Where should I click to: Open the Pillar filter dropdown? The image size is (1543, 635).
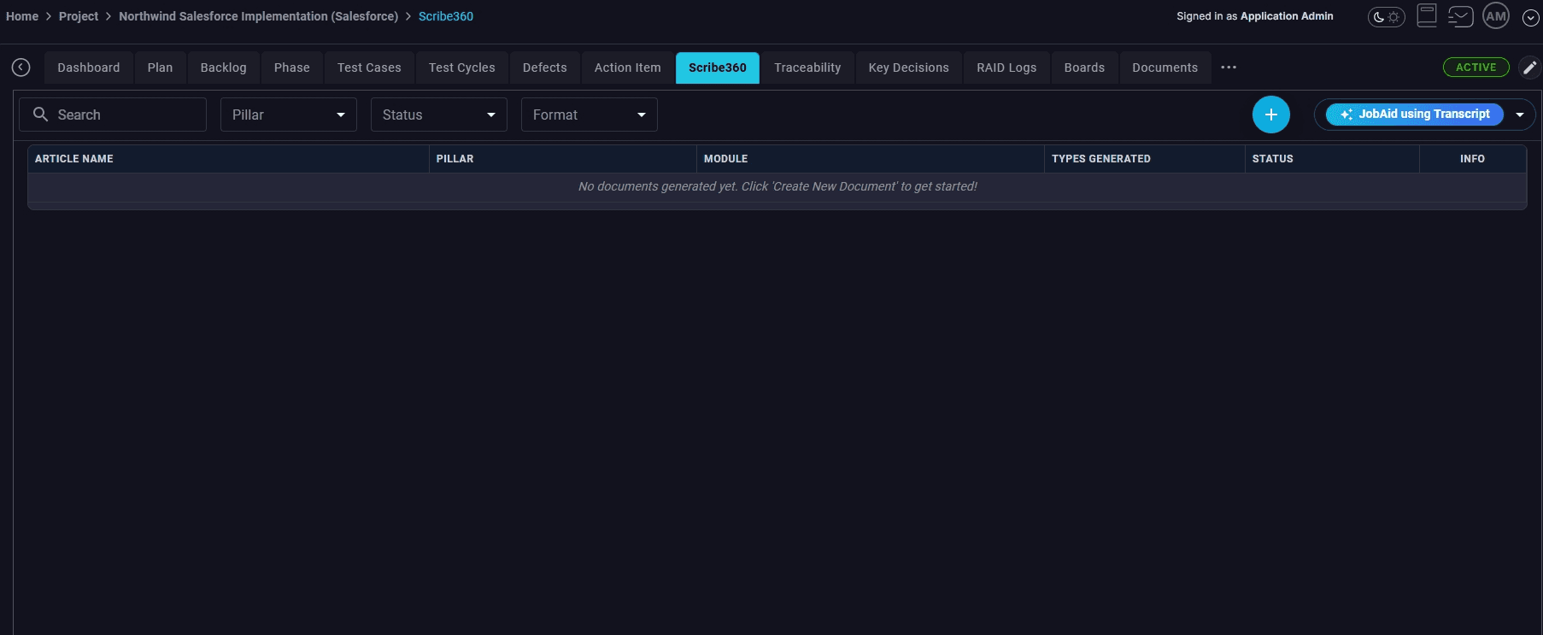[289, 115]
